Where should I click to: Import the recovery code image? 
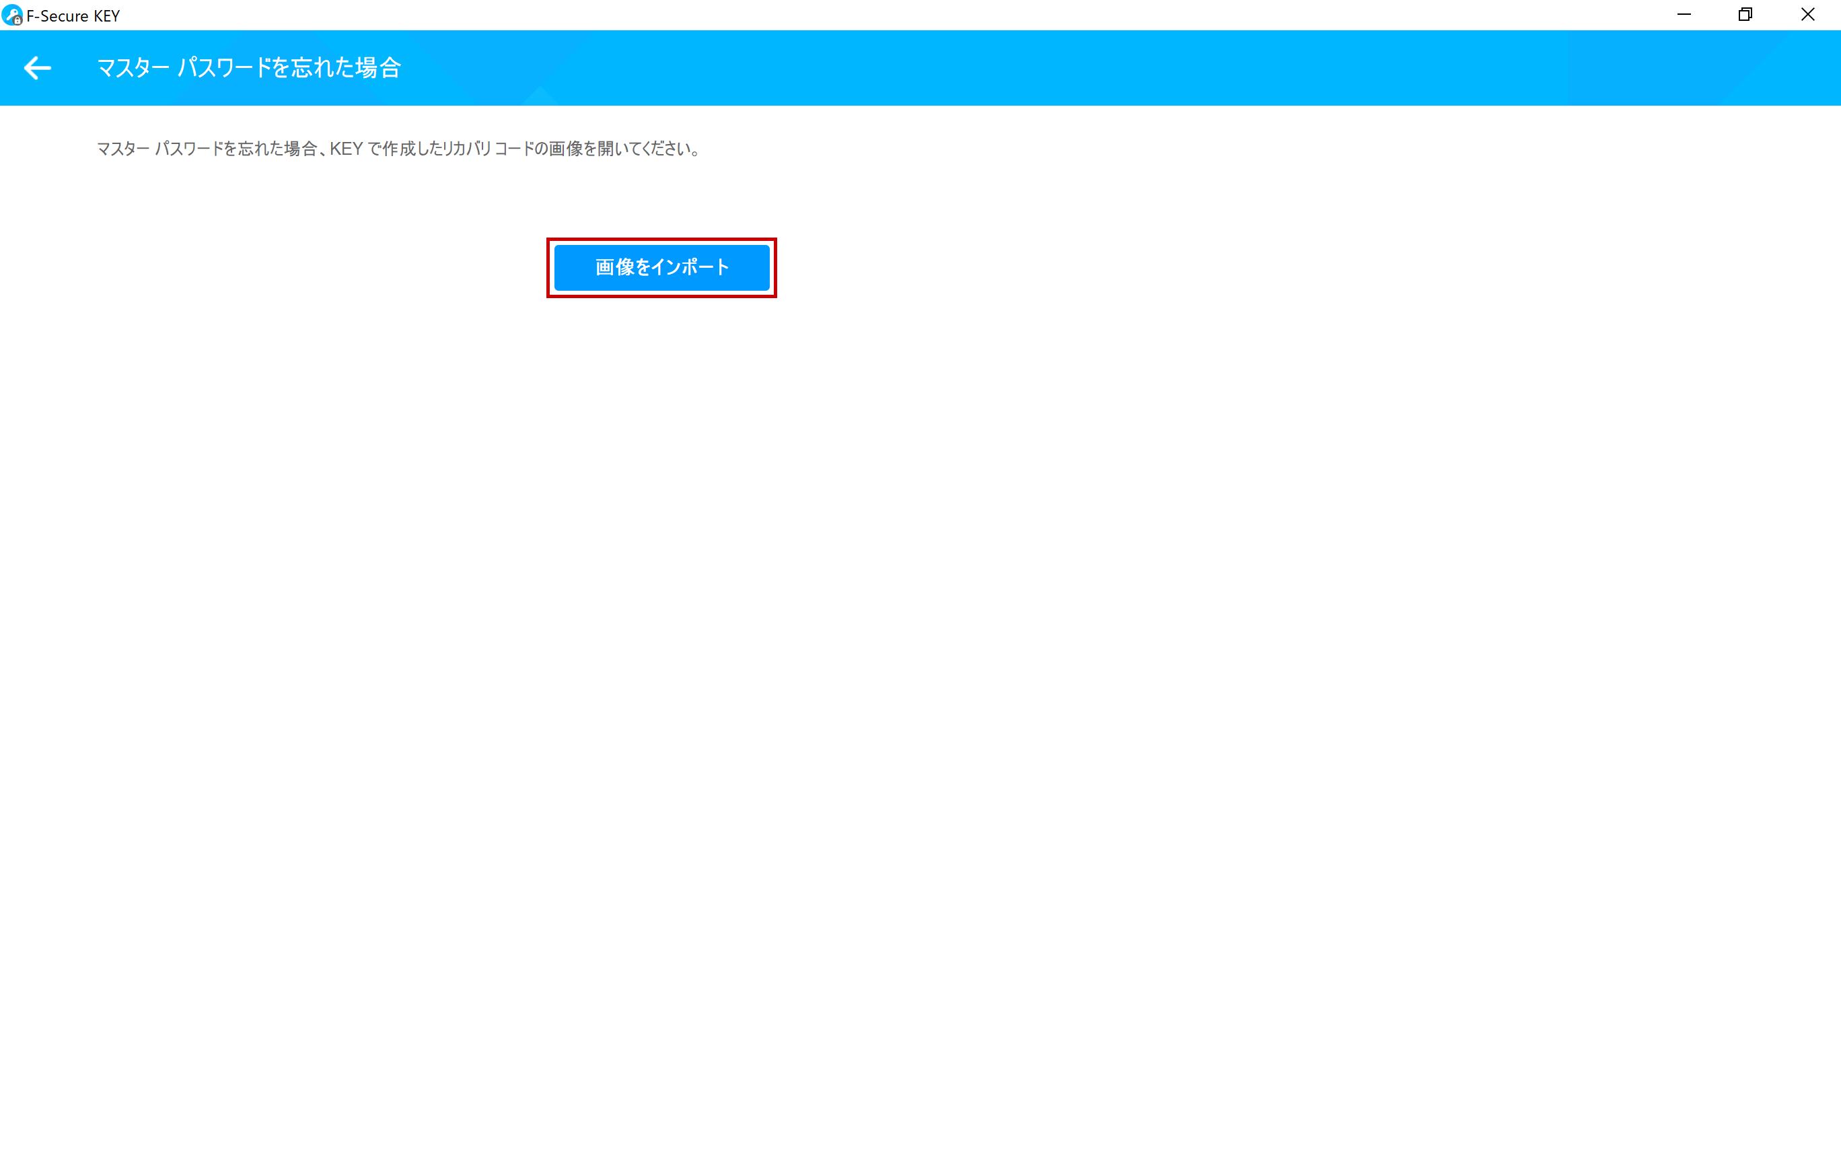coord(661,267)
